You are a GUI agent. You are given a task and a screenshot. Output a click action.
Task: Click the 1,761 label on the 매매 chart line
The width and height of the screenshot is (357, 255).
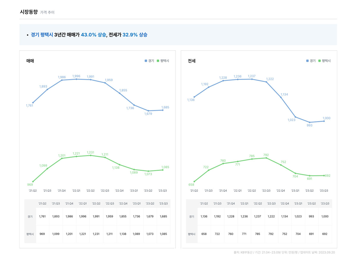29,105
